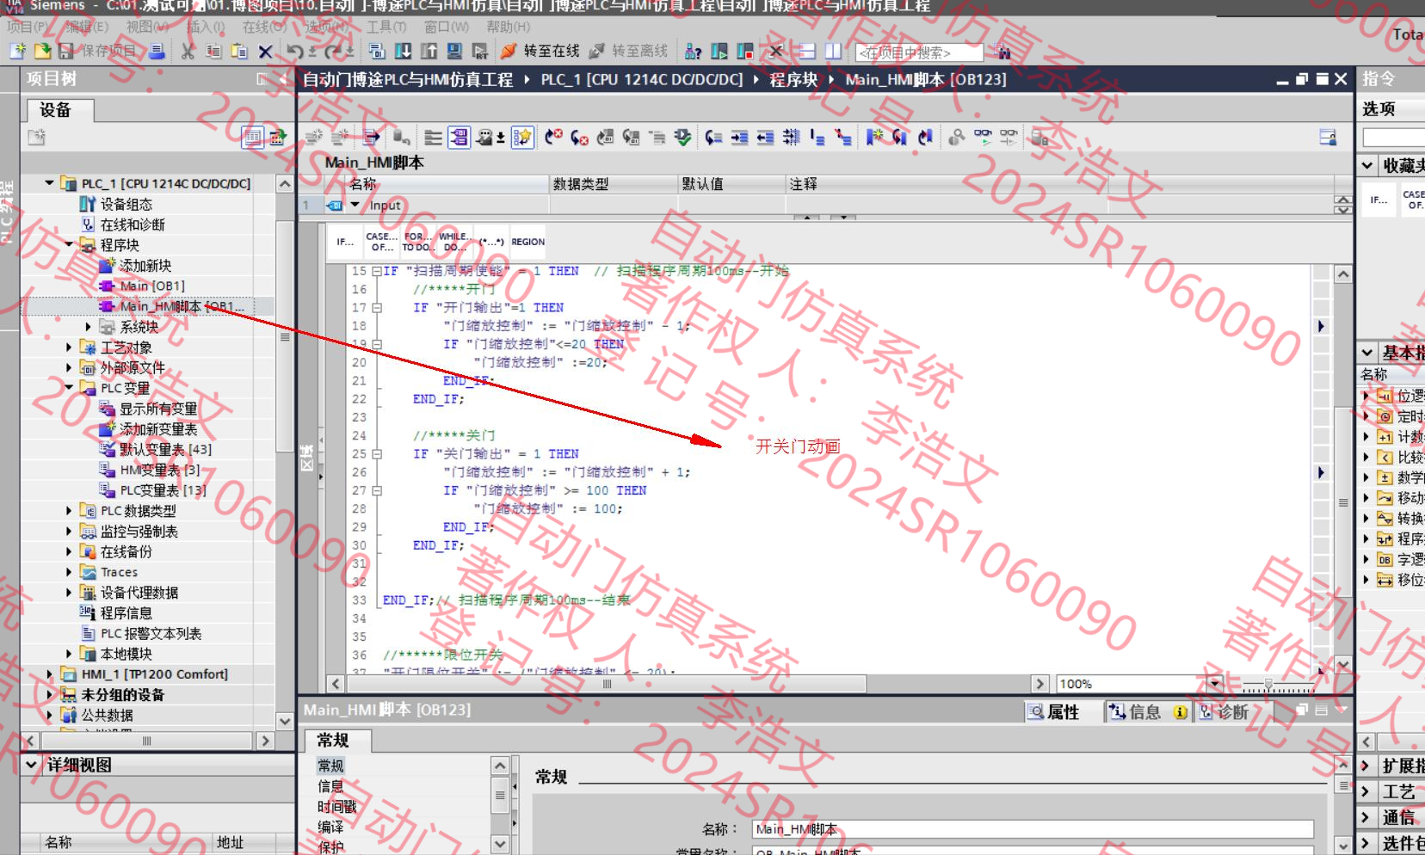Select 时间戳 in the properties list

tap(337, 807)
